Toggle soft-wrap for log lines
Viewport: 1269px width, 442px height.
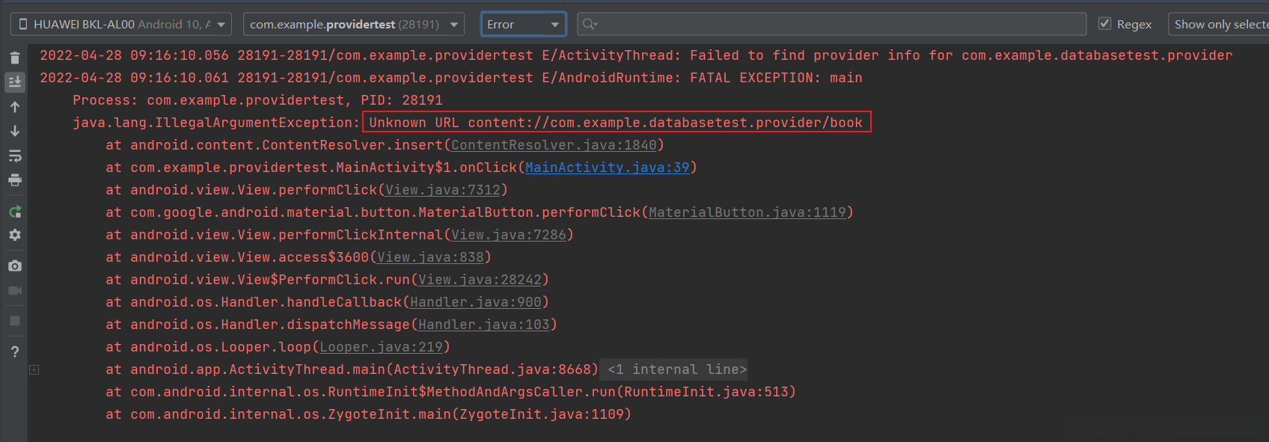click(15, 156)
